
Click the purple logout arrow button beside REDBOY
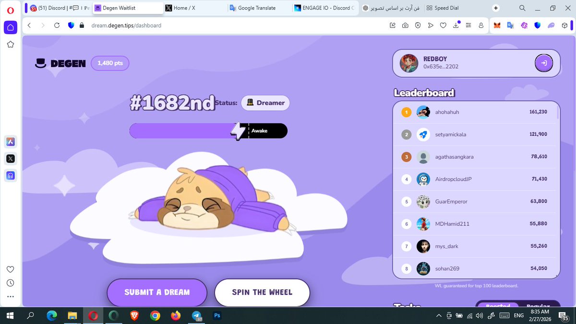[x=544, y=62]
